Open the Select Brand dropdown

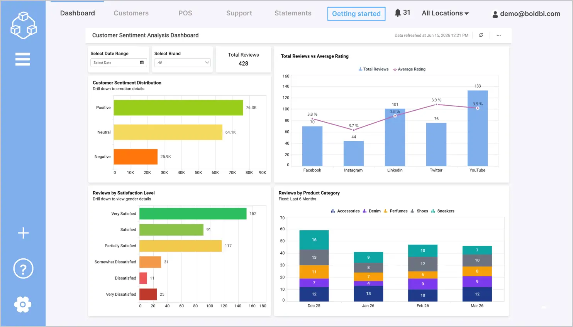click(182, 62)
